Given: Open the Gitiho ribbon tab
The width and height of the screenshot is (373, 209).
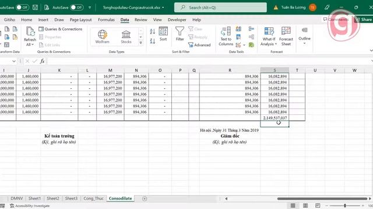Looking at the screenshot, I should (x=9, y=20).
